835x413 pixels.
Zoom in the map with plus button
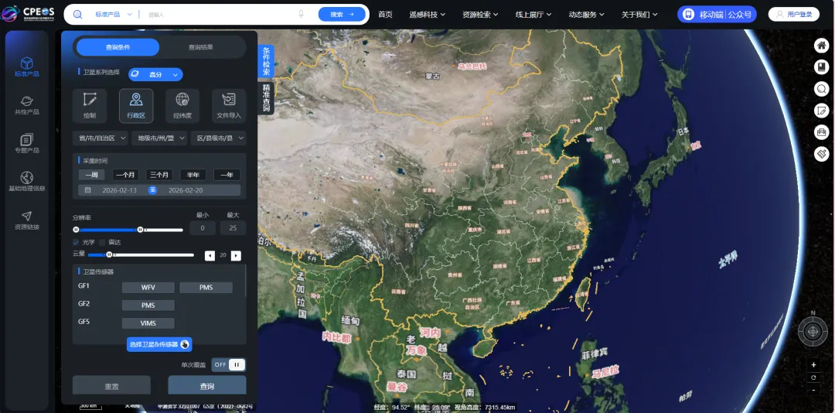tap(813, 365)
